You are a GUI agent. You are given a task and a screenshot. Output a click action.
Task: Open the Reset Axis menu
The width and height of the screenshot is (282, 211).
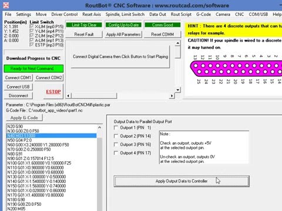coord(92,15)
